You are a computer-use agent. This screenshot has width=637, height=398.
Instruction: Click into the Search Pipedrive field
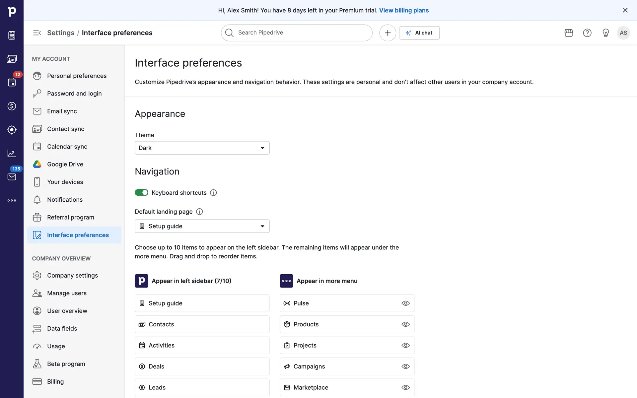pyautogui.click(x=297, y=33)
